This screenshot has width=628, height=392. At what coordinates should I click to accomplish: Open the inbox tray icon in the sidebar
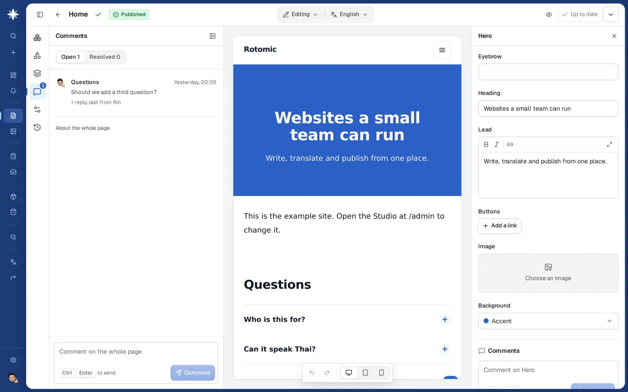[13, 172]
